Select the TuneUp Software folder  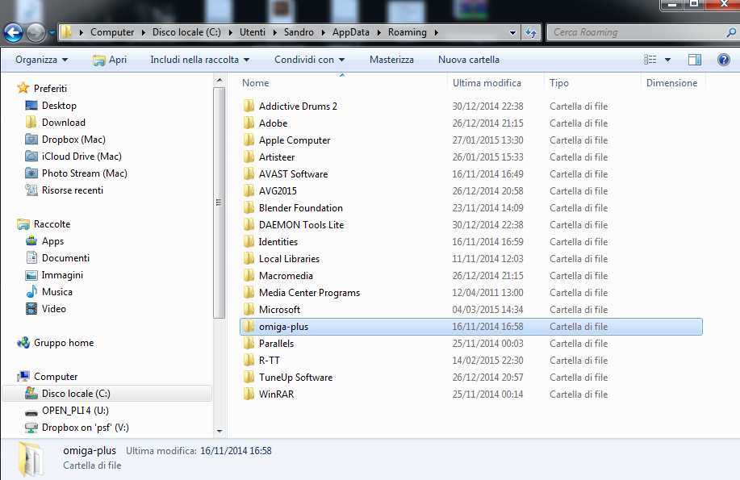click(x=295, y=378)
